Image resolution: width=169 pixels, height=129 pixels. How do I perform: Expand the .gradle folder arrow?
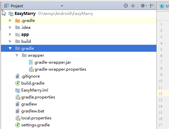[10, 21]
